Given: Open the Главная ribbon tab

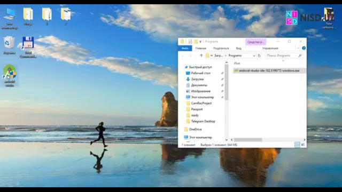Looking at the screenshot, I should [201, 49].
